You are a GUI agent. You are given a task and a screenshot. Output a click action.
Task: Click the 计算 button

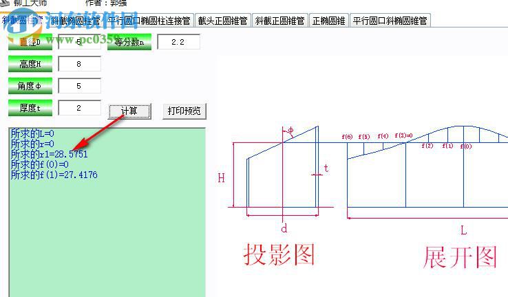click(x=129, y=111)
